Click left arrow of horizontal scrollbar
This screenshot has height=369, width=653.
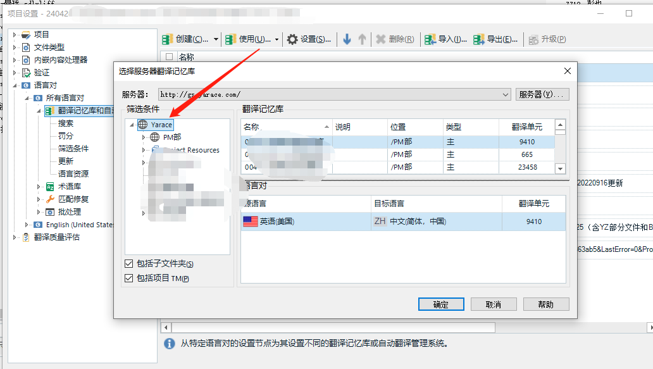(166, 328)
